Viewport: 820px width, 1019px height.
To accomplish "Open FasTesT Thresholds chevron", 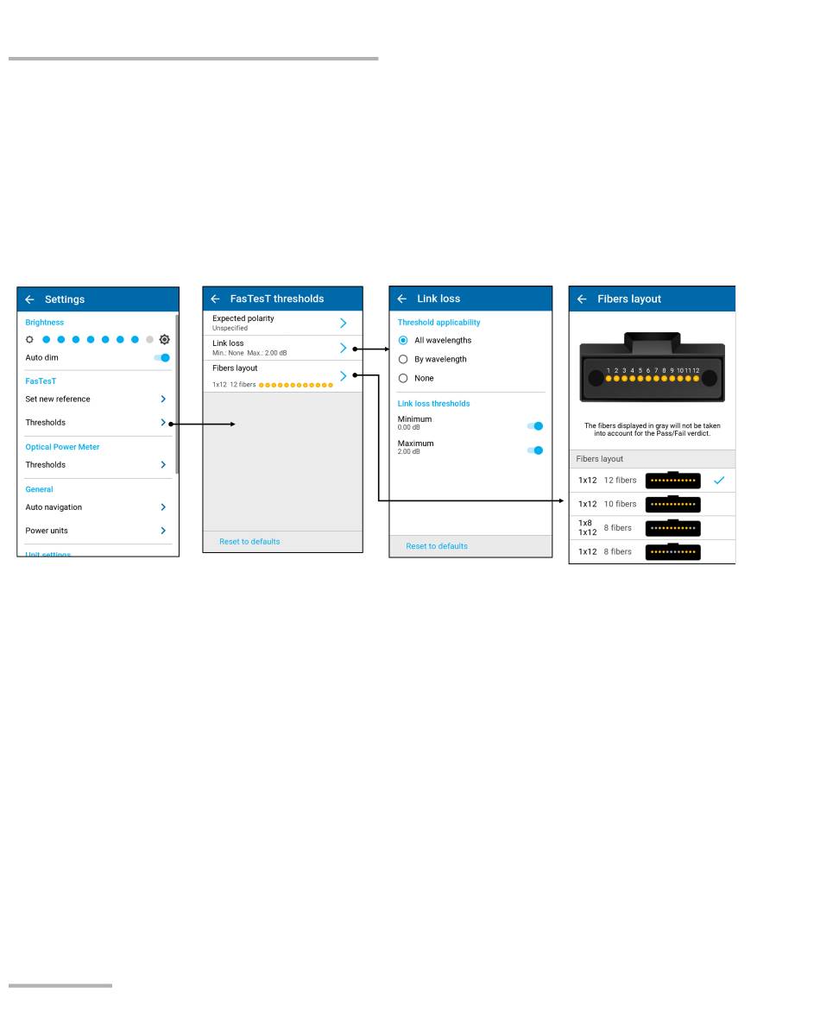I will coord(163,423).
